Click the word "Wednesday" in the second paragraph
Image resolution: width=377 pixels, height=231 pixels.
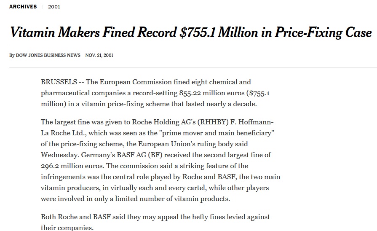60,155
